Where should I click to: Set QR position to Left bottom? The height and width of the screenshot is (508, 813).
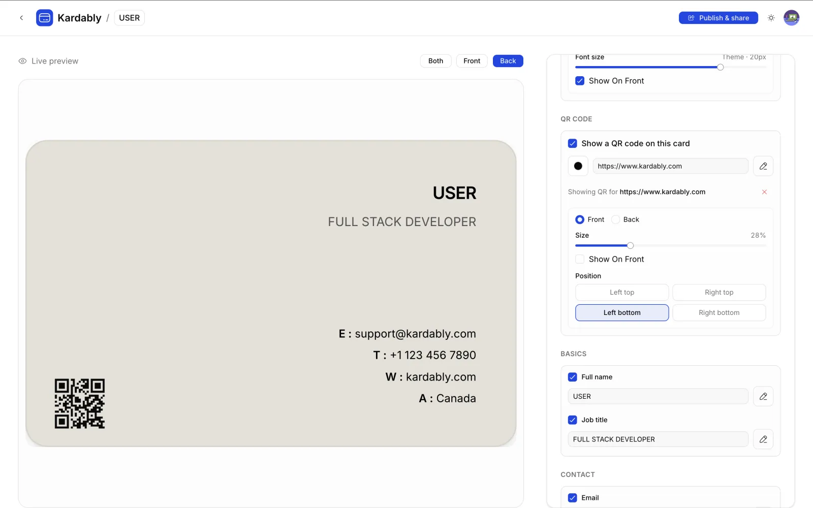click(622, 312)
